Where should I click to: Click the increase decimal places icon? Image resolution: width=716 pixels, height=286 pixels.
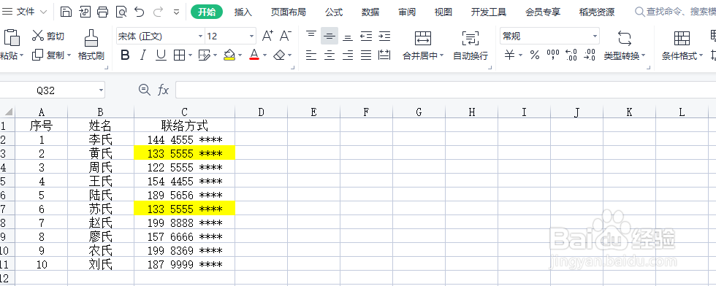click(x=571, y=55)
